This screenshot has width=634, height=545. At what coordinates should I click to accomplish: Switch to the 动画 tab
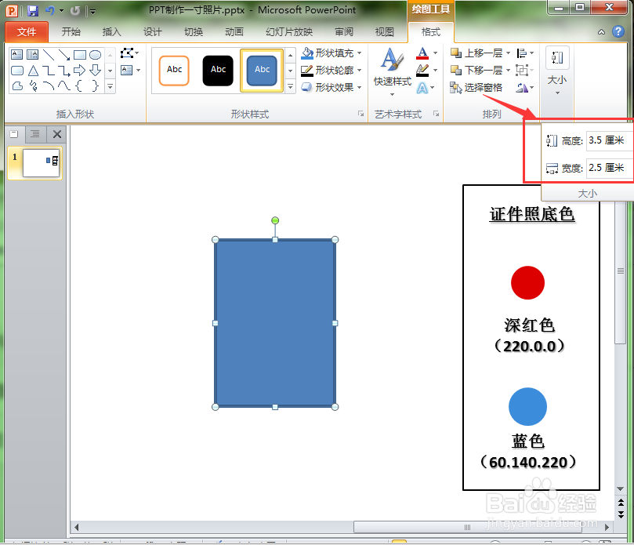coord(234,32)
